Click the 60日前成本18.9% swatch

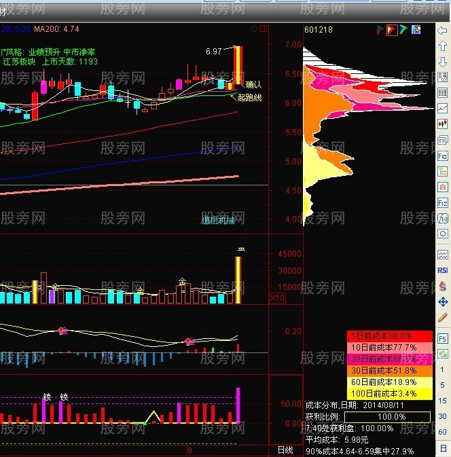(x=389, y=382)
